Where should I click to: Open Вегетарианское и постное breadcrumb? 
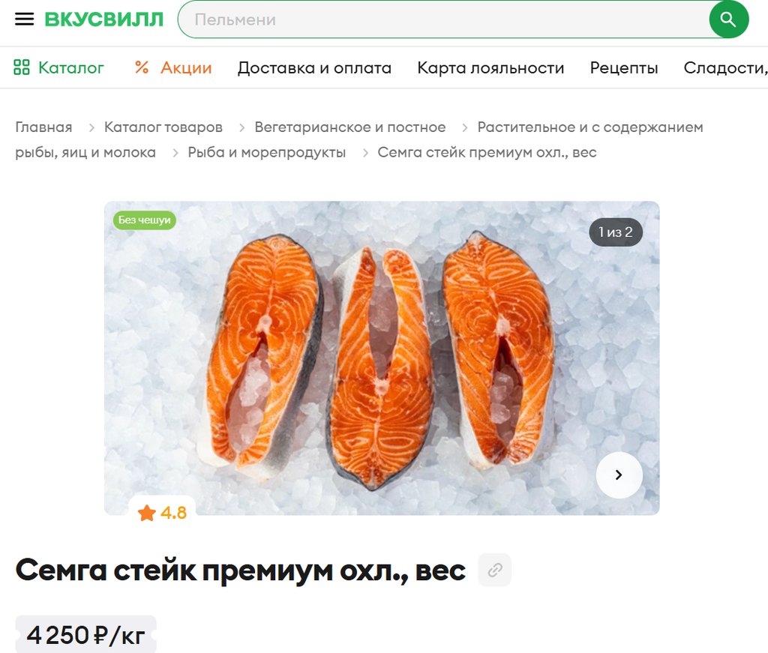coord(349,127)
